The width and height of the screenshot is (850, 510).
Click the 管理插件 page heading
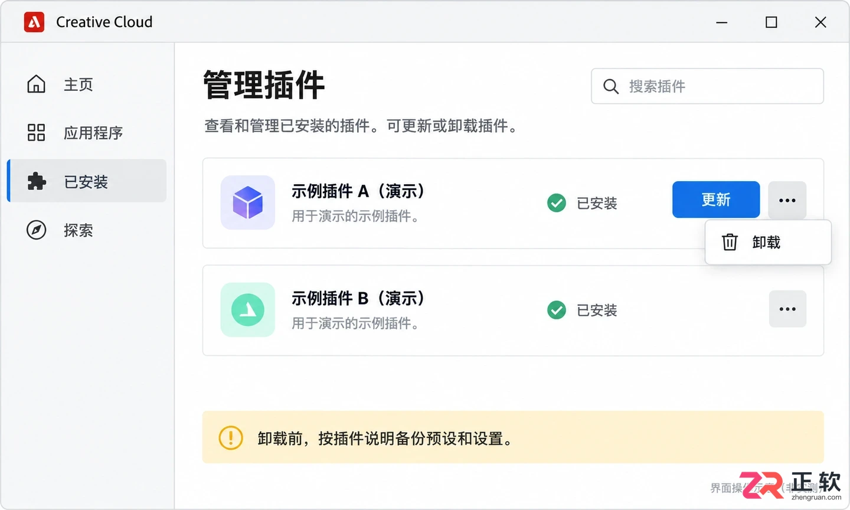tap(264, 85)
